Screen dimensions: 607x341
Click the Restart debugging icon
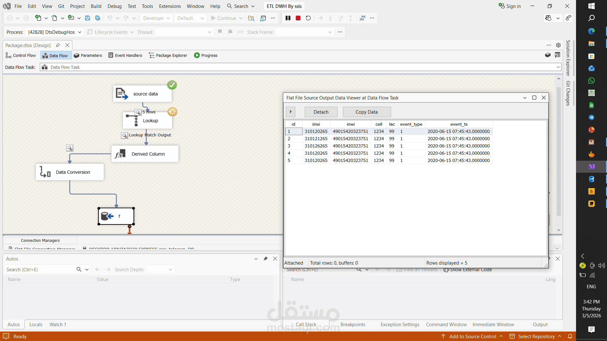[x=308, y=18]
